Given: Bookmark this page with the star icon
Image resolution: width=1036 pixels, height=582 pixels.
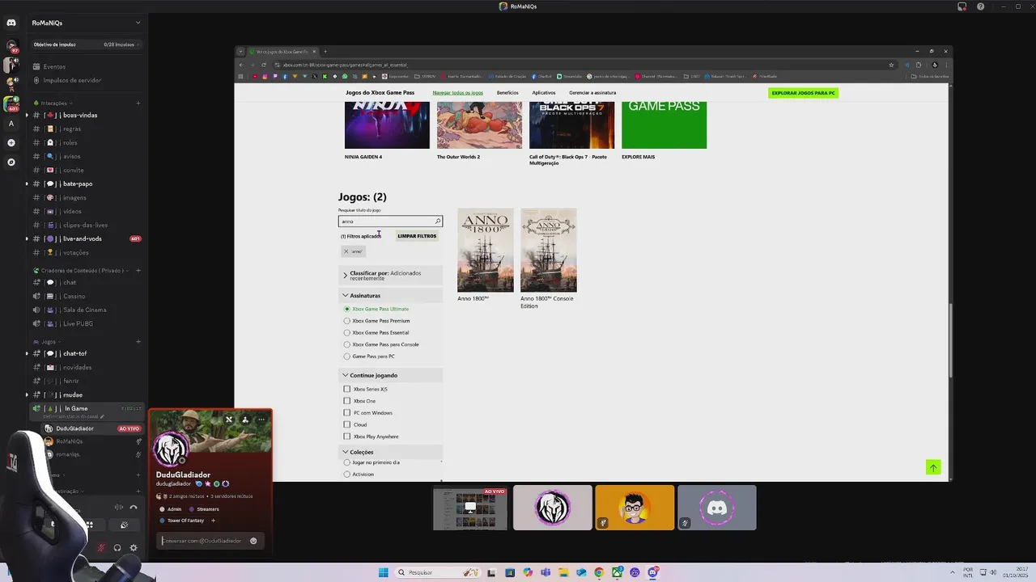Looking at the screenshot, I should [891, 65].
